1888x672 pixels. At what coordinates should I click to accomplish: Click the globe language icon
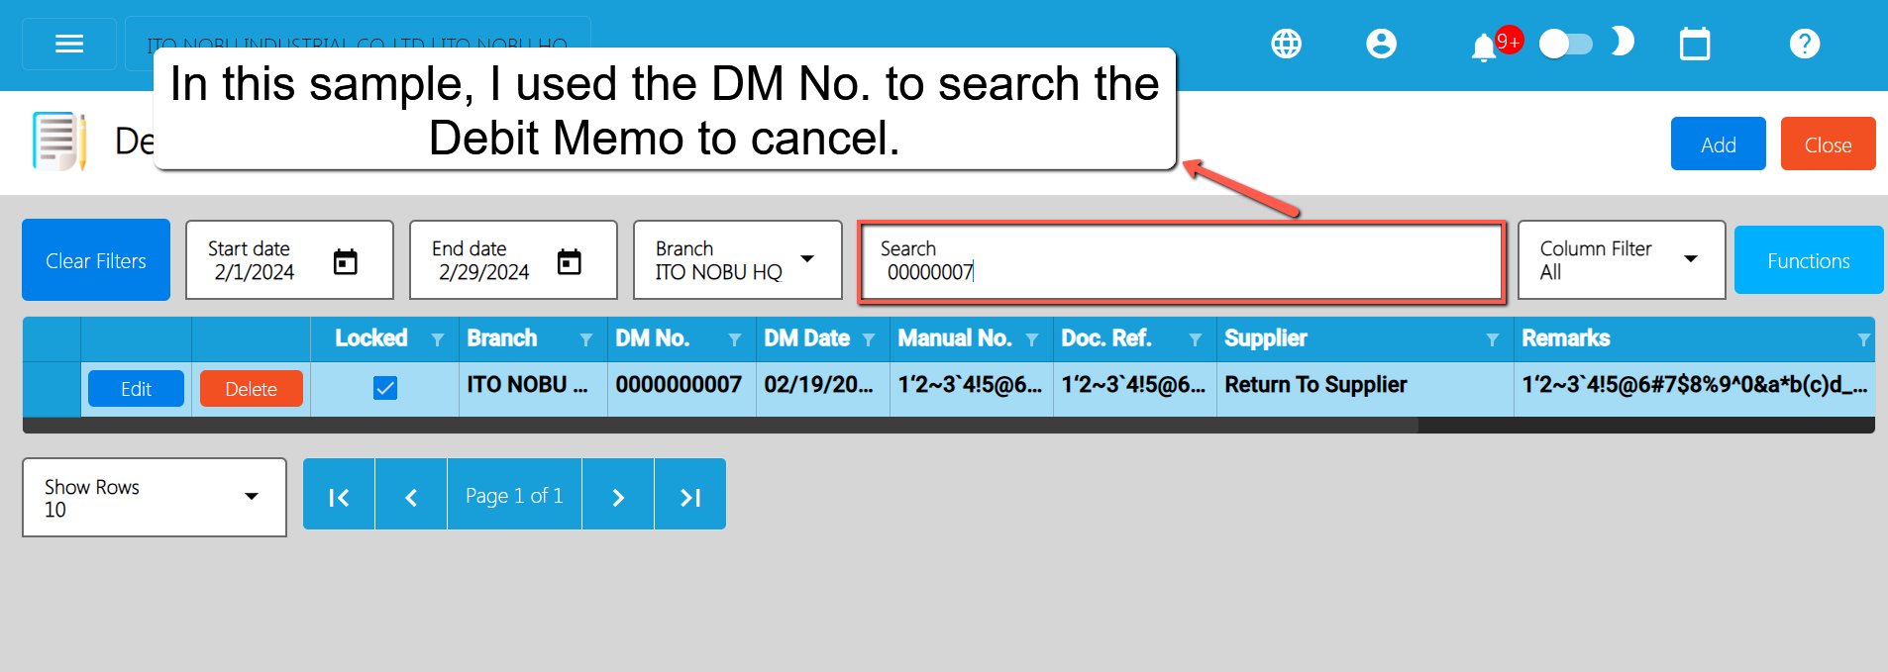click(1286, 44)
